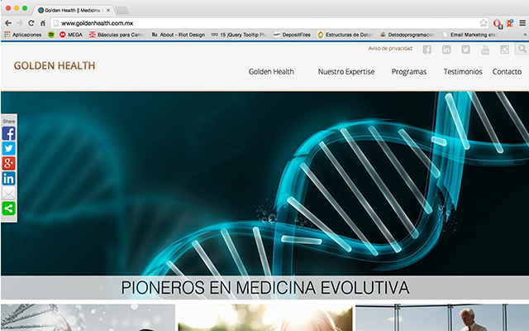Open Aplicaciones apps bookmark
Screen dimensions: 529x331
pos(22,35)
